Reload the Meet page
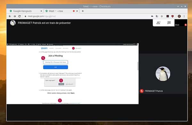The image size is (192, 125). click(20, 16)
